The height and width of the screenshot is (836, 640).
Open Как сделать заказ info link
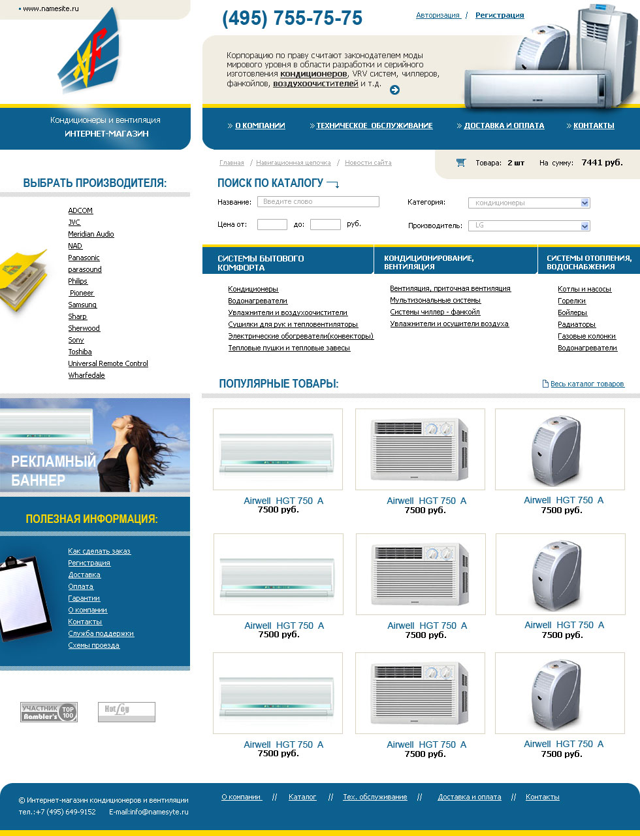pos(99,551)
